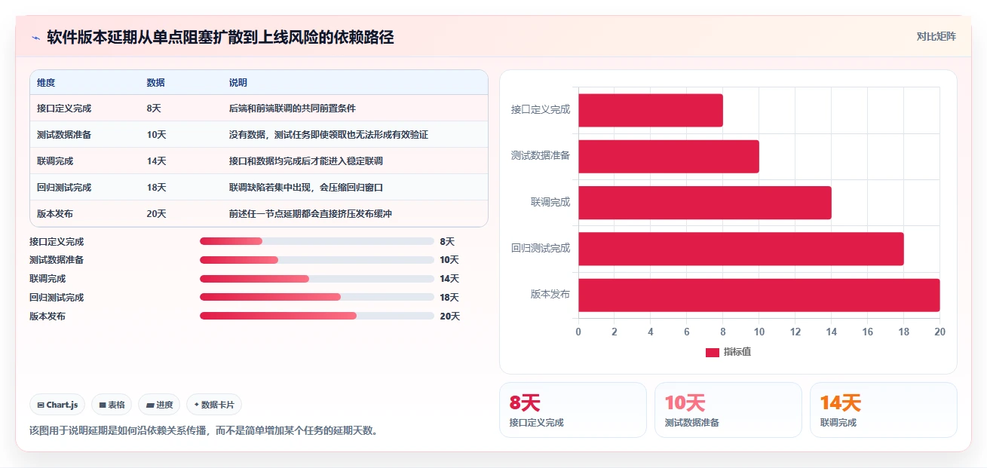Click the 接口定义完成 progress bar
The height and width of the screenshot is (468, 987).
(317, 241)
